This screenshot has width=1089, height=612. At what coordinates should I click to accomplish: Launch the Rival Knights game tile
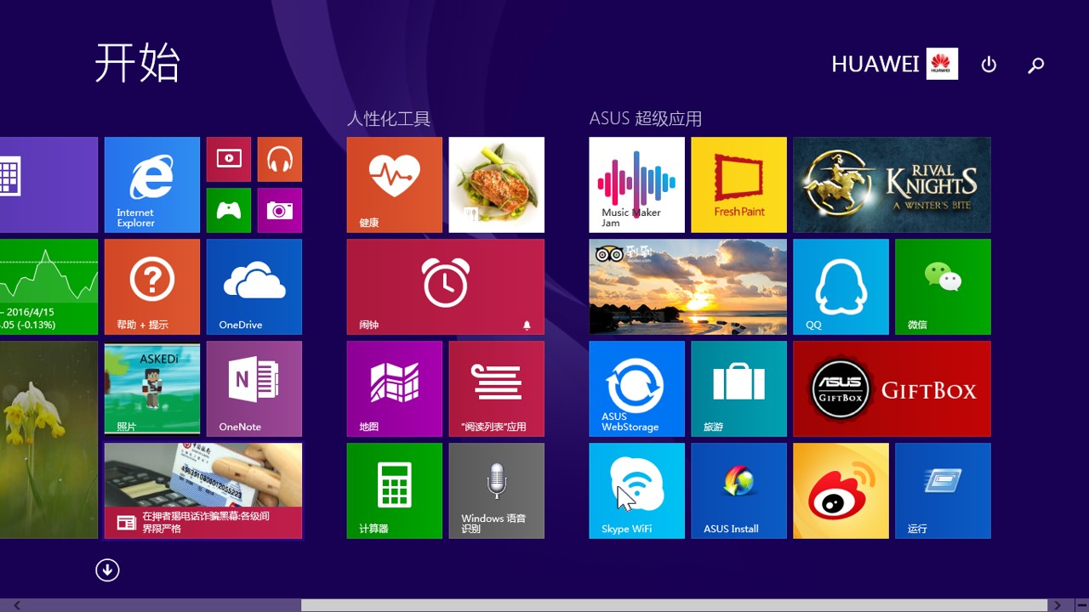pyautogui.click(x=892, y=184)
